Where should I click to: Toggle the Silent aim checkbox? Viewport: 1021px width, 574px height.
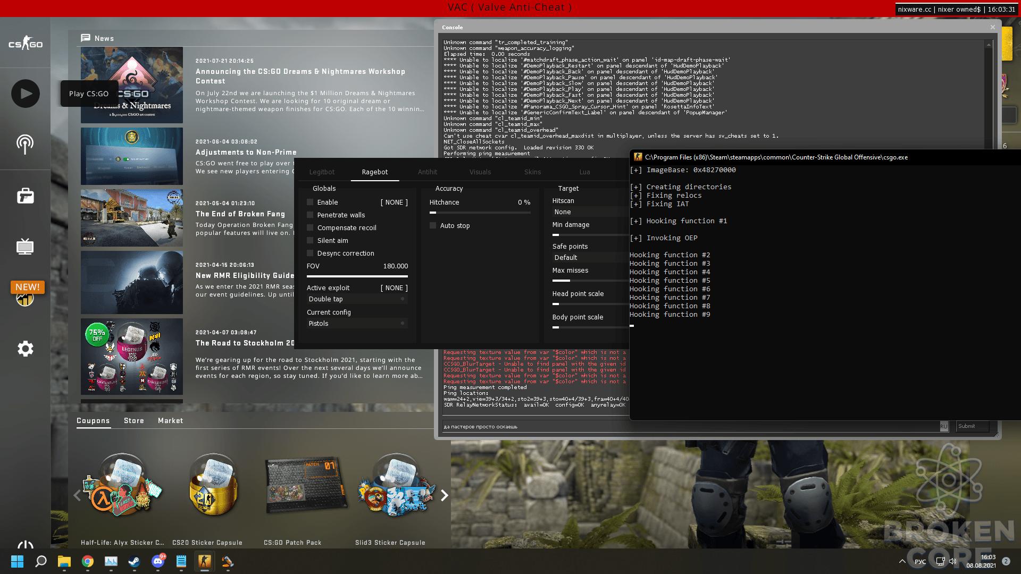pyautogui.click(x=310, y=241)
